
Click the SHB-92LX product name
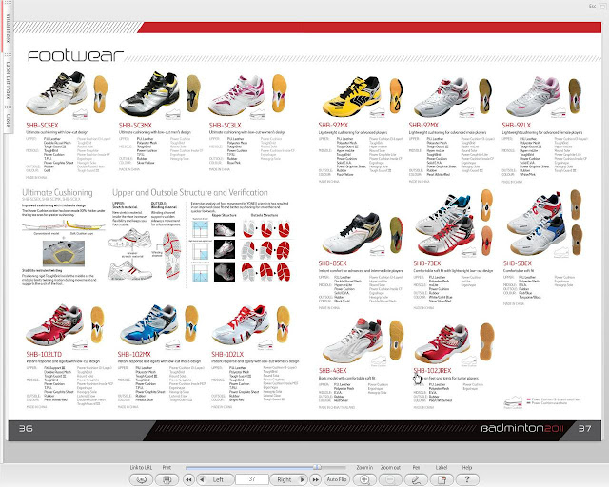point(516,125)
